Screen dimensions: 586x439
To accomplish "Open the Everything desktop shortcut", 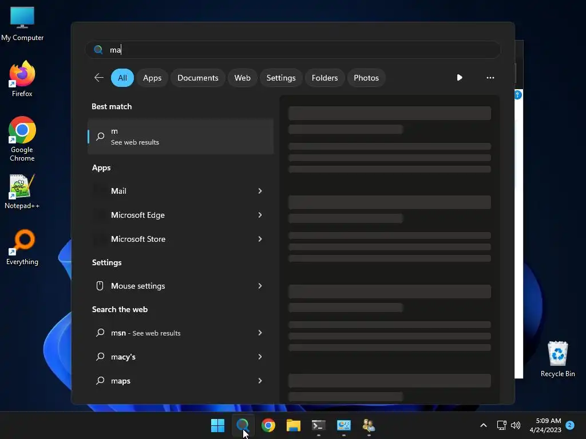I will (22, 248).
